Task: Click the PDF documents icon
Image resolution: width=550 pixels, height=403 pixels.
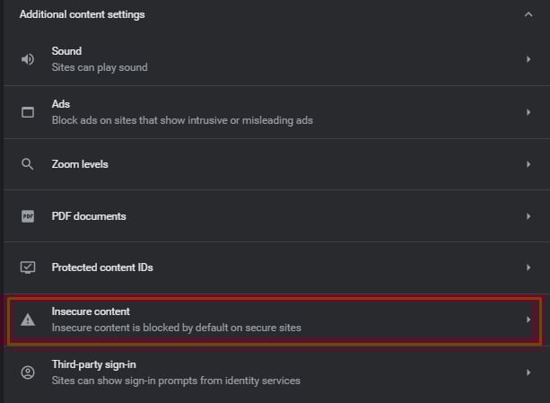Action: pos(28,216)
